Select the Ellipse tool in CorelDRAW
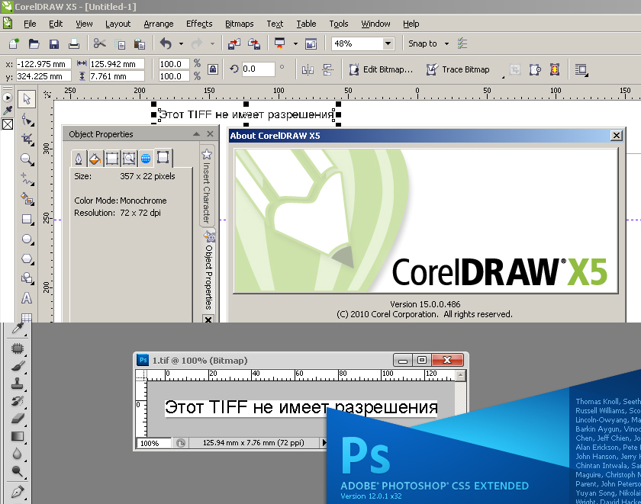Viewport: 641px width, 504px height. tap(27, 239)
